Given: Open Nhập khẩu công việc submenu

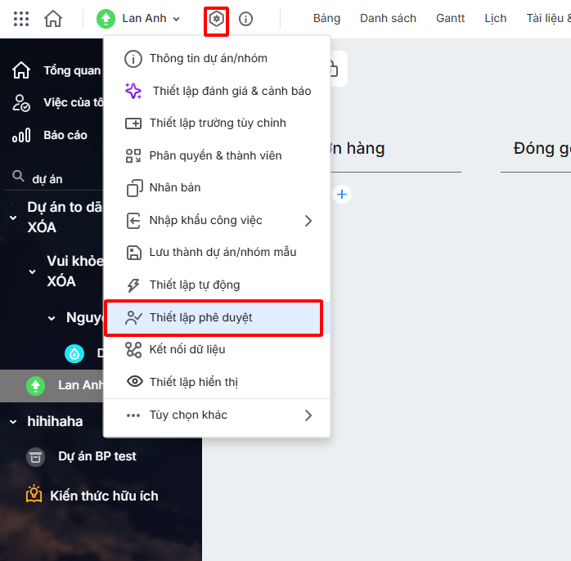Looking at the screenshot, I should pyautogui.click(x=217, y=221).
